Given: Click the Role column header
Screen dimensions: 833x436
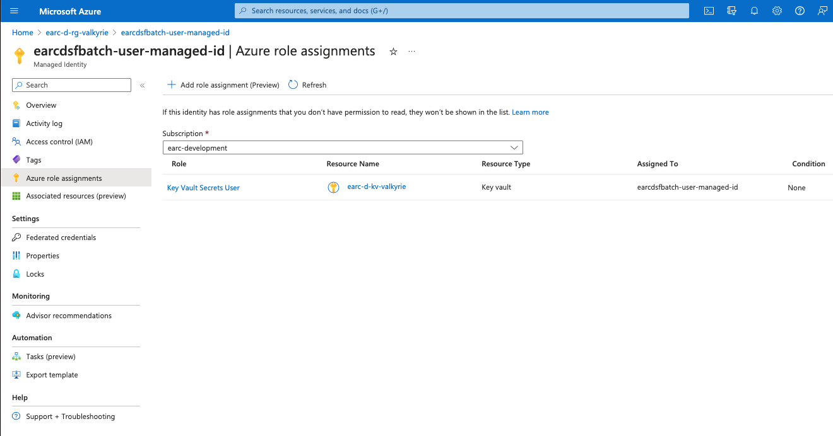Looking at the screenshot, I should coord(179,164).
